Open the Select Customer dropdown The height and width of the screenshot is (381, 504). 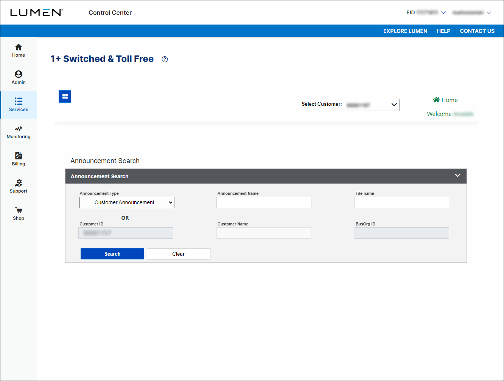[x=371, y=105]
